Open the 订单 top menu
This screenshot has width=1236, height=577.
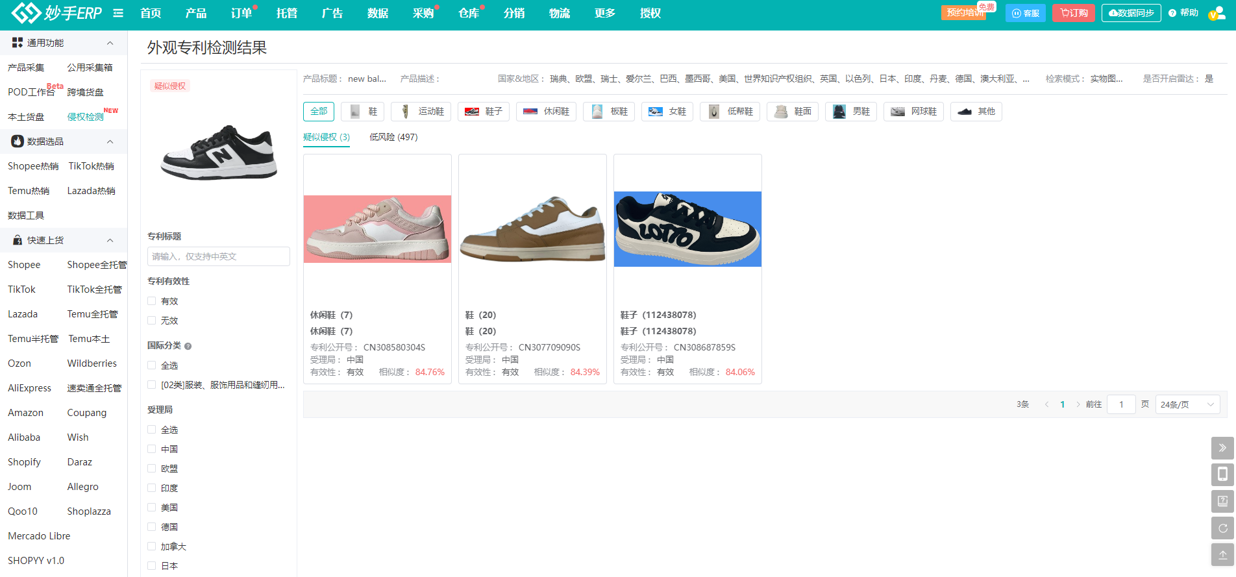click(241, 13)
